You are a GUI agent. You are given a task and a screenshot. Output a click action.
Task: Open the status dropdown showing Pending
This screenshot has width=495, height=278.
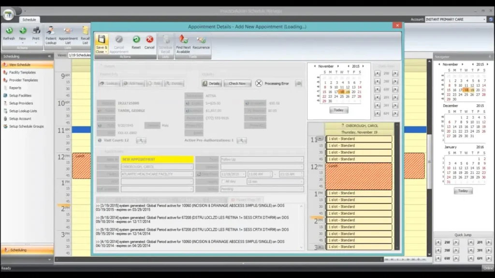point(302,189)
